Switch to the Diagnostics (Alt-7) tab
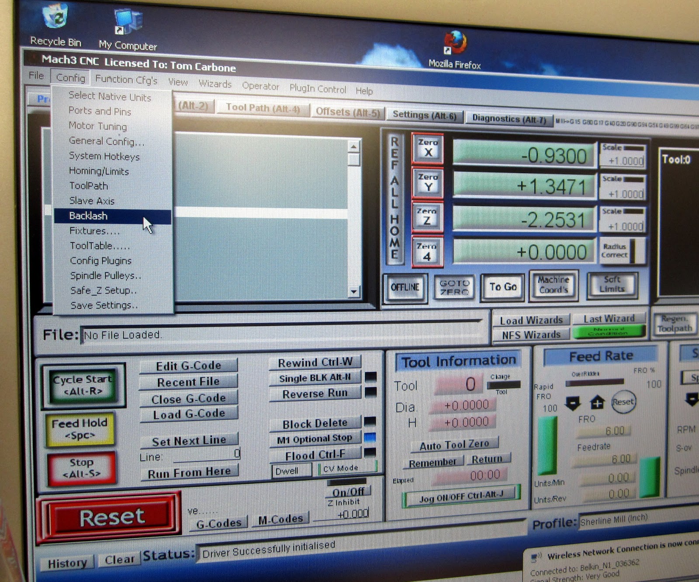Image resolution: width=699 pixels, height=582 pixels. 509,118
